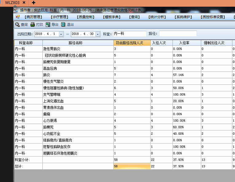The image size is (235, 182).
Task: Sort by the 强制出径人次 column header
Action: pos(217,43)
